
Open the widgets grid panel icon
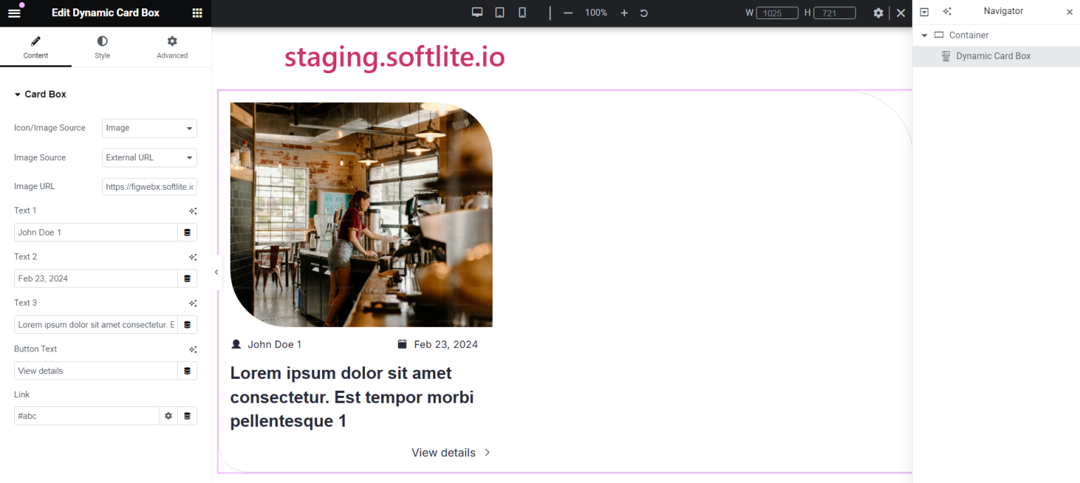(x=198, y=13)
